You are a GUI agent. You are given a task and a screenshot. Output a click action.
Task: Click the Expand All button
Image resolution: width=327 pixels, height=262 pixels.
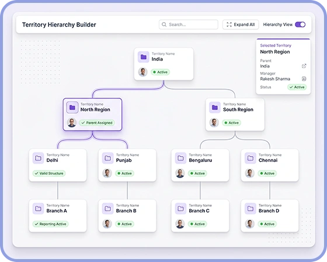[x=241, y=24]
